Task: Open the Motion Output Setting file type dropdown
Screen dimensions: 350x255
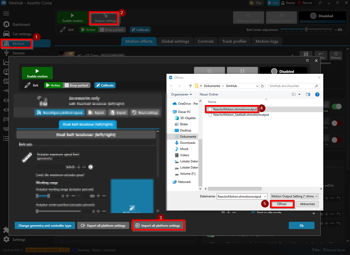Action: (294, 196)
